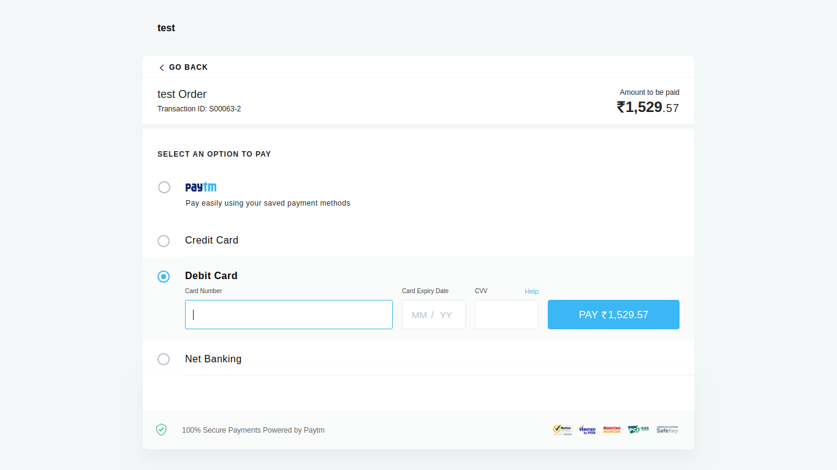Open the CVV Help link
Screen dimensions: 837x470
[x=531, y=291]
